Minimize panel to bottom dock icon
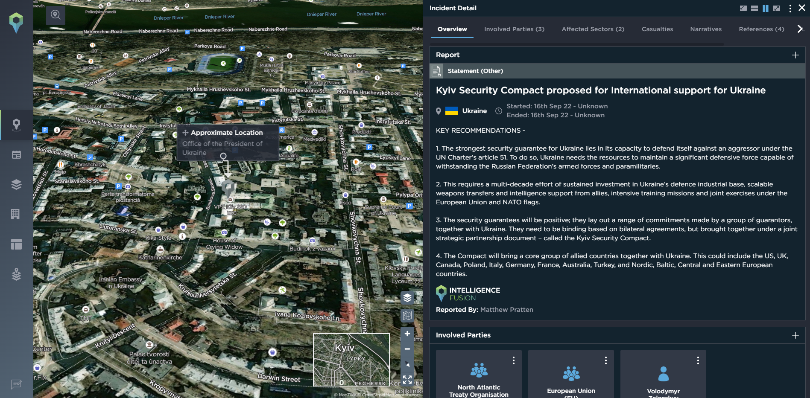 pyautogui.click(x=743, y=8)
